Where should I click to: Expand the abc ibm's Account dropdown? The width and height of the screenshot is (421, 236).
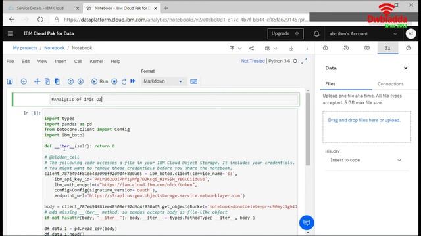pyautogui.click(x=363, y=33)
